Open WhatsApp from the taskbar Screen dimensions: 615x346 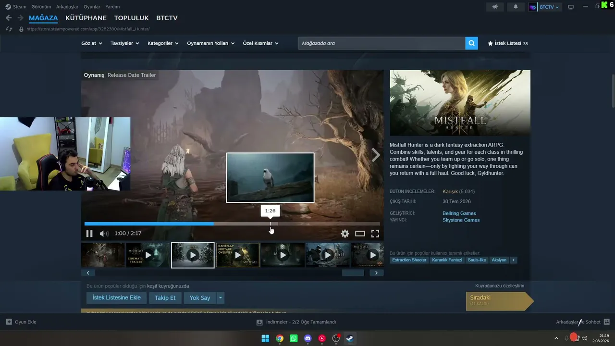pos(294,338)
